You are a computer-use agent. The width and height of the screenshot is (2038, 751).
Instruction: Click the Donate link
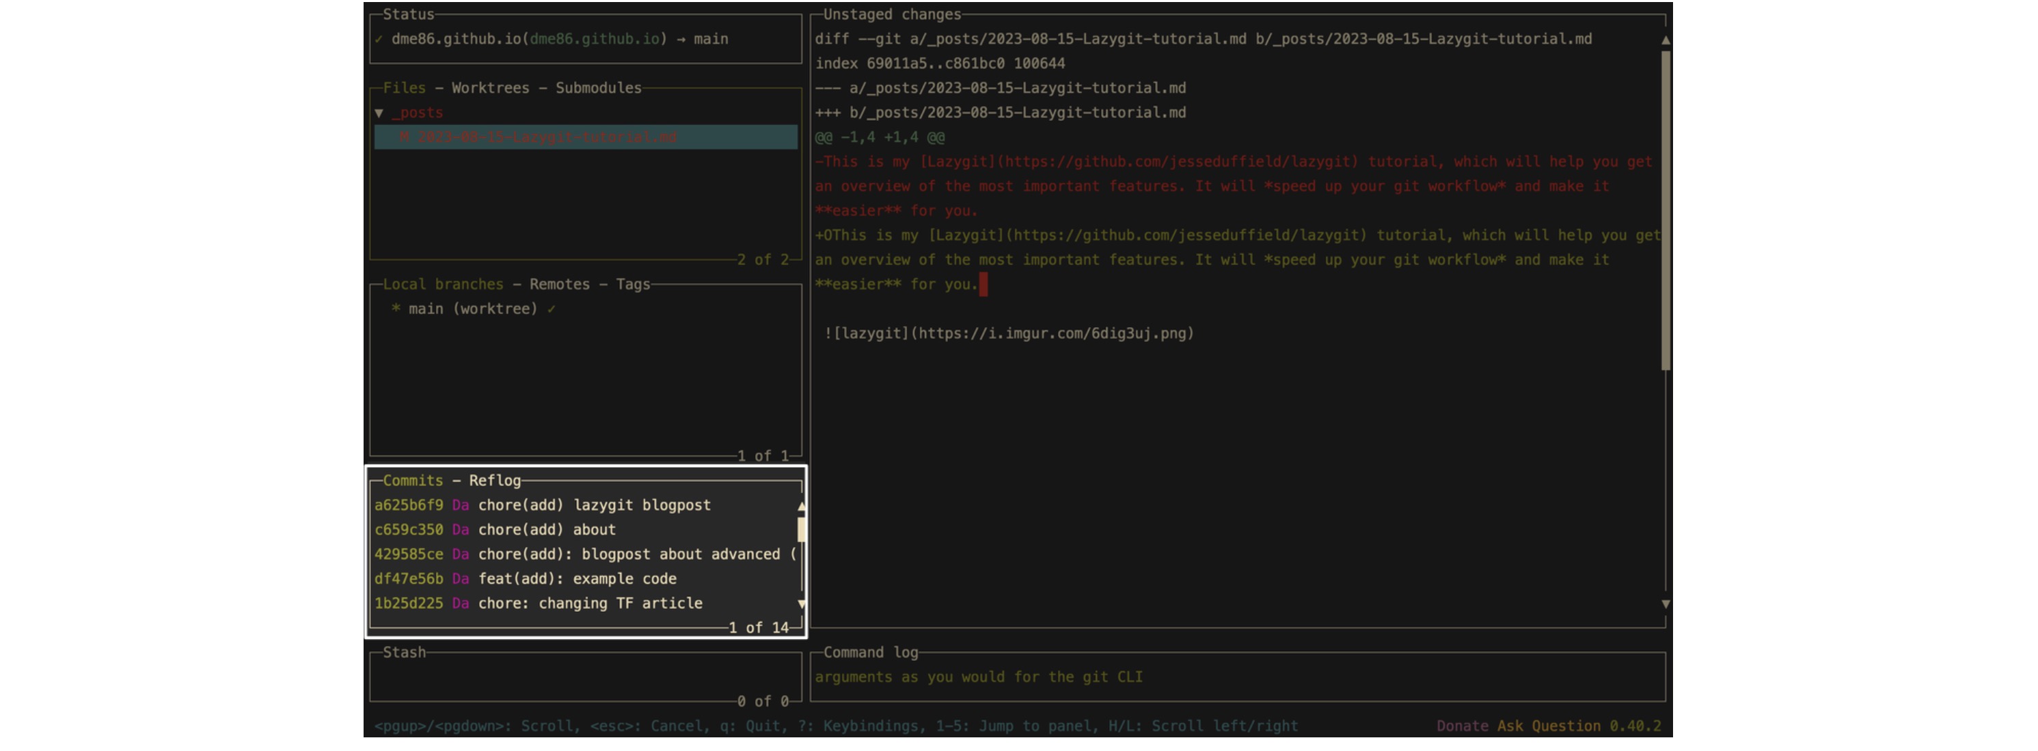pyautogui.click(x=1462, y=726)
